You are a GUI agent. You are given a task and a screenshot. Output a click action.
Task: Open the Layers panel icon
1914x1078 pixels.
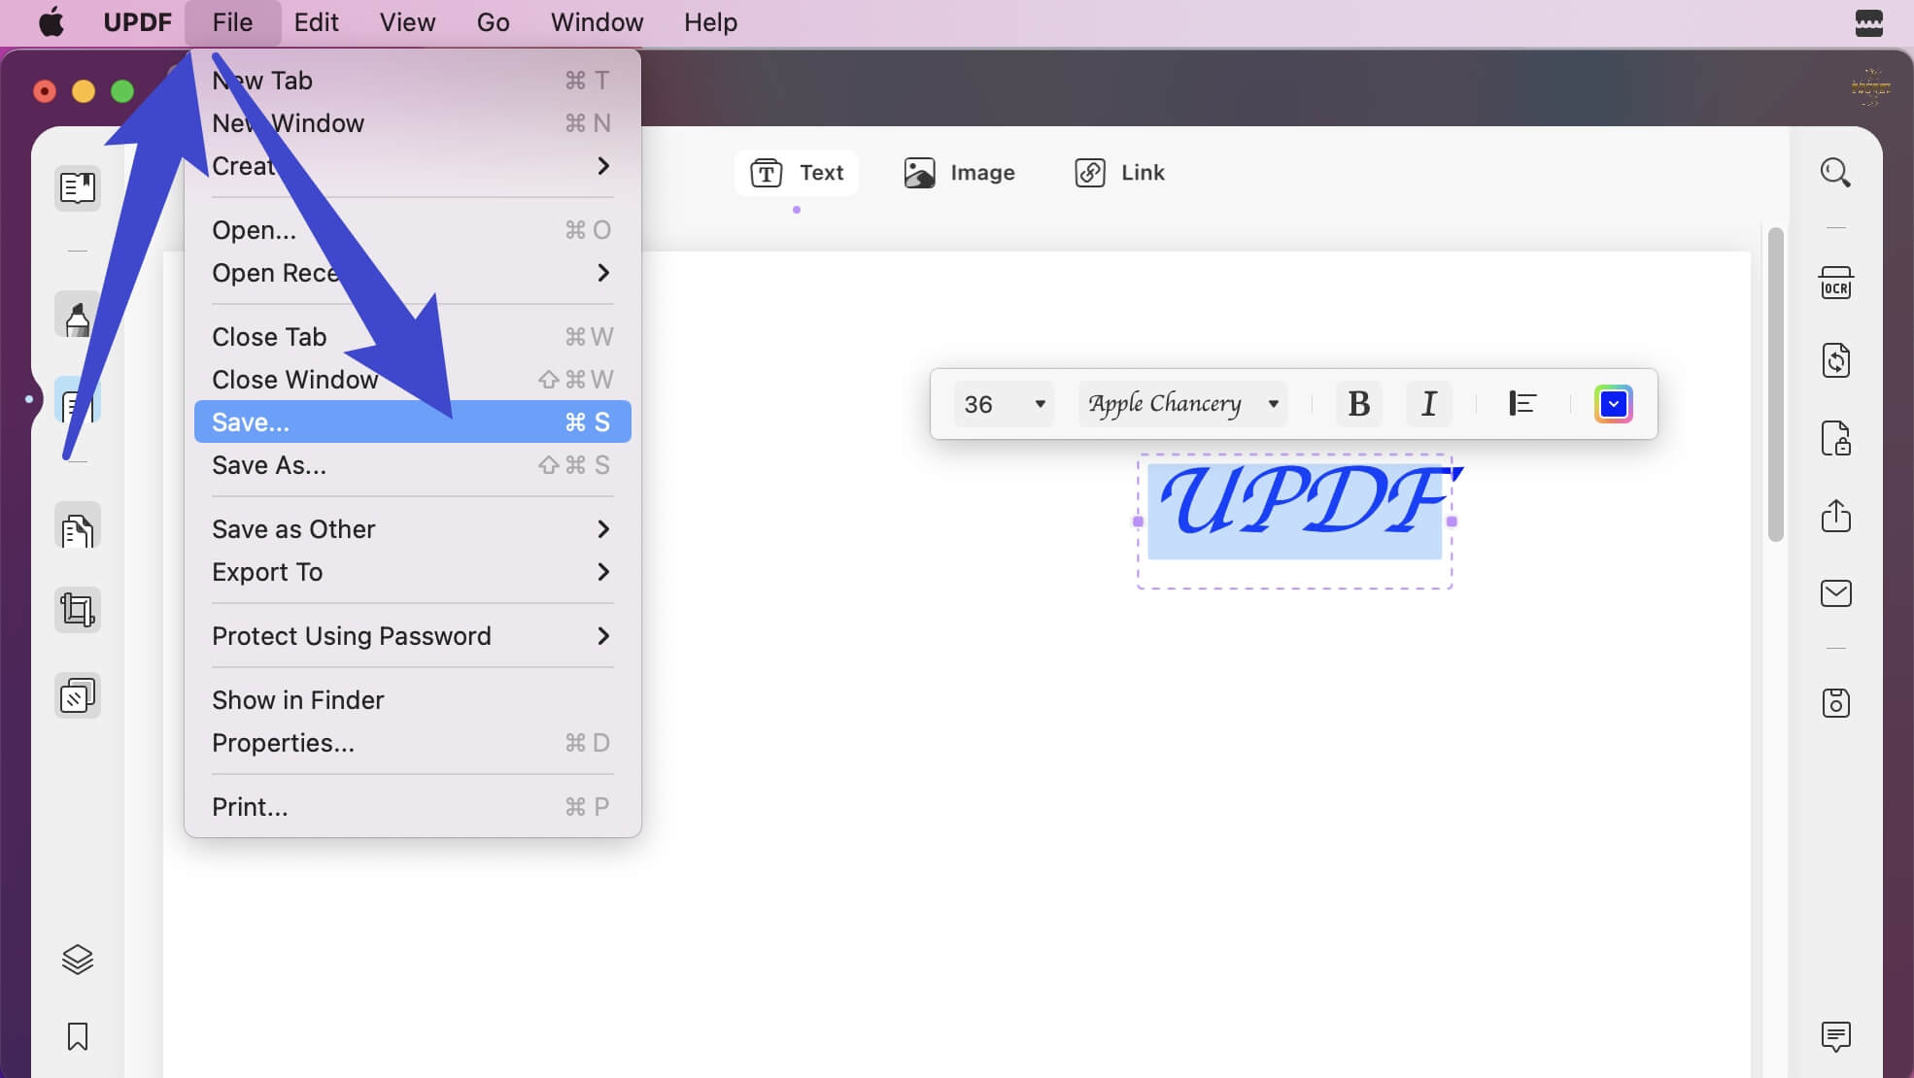[x=78, y=960]
